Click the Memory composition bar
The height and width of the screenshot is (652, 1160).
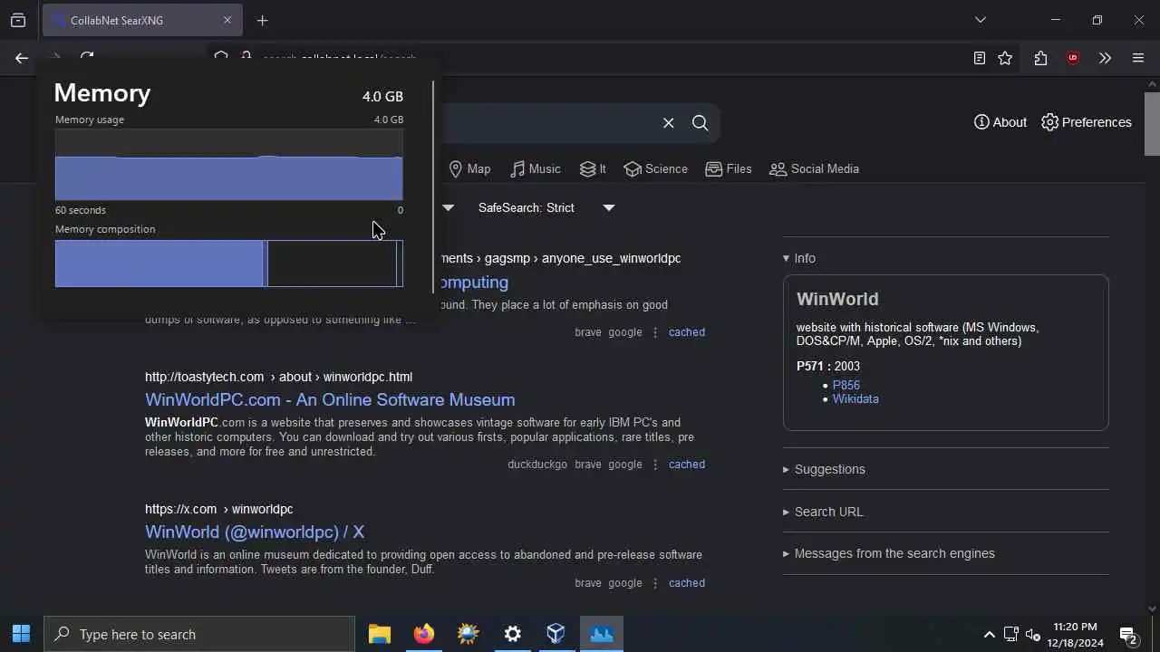[x=229, y=264]
